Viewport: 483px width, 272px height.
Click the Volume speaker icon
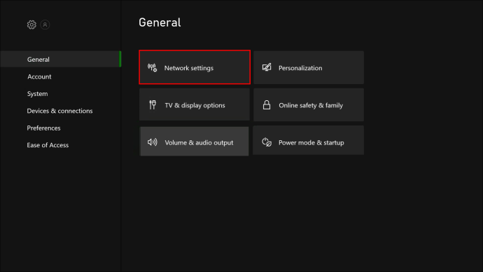click(x=152, y=142)
